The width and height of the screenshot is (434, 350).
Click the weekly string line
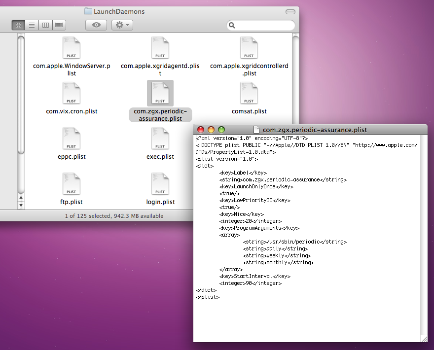277,256
